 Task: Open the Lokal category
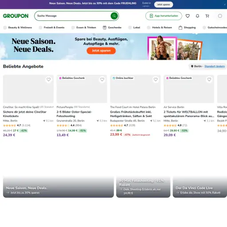[x=134, y=27]
